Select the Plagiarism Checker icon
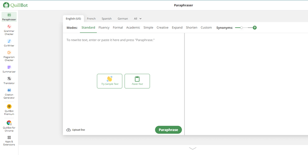Screen dimensions: 308x155 [x=9, y=53]
